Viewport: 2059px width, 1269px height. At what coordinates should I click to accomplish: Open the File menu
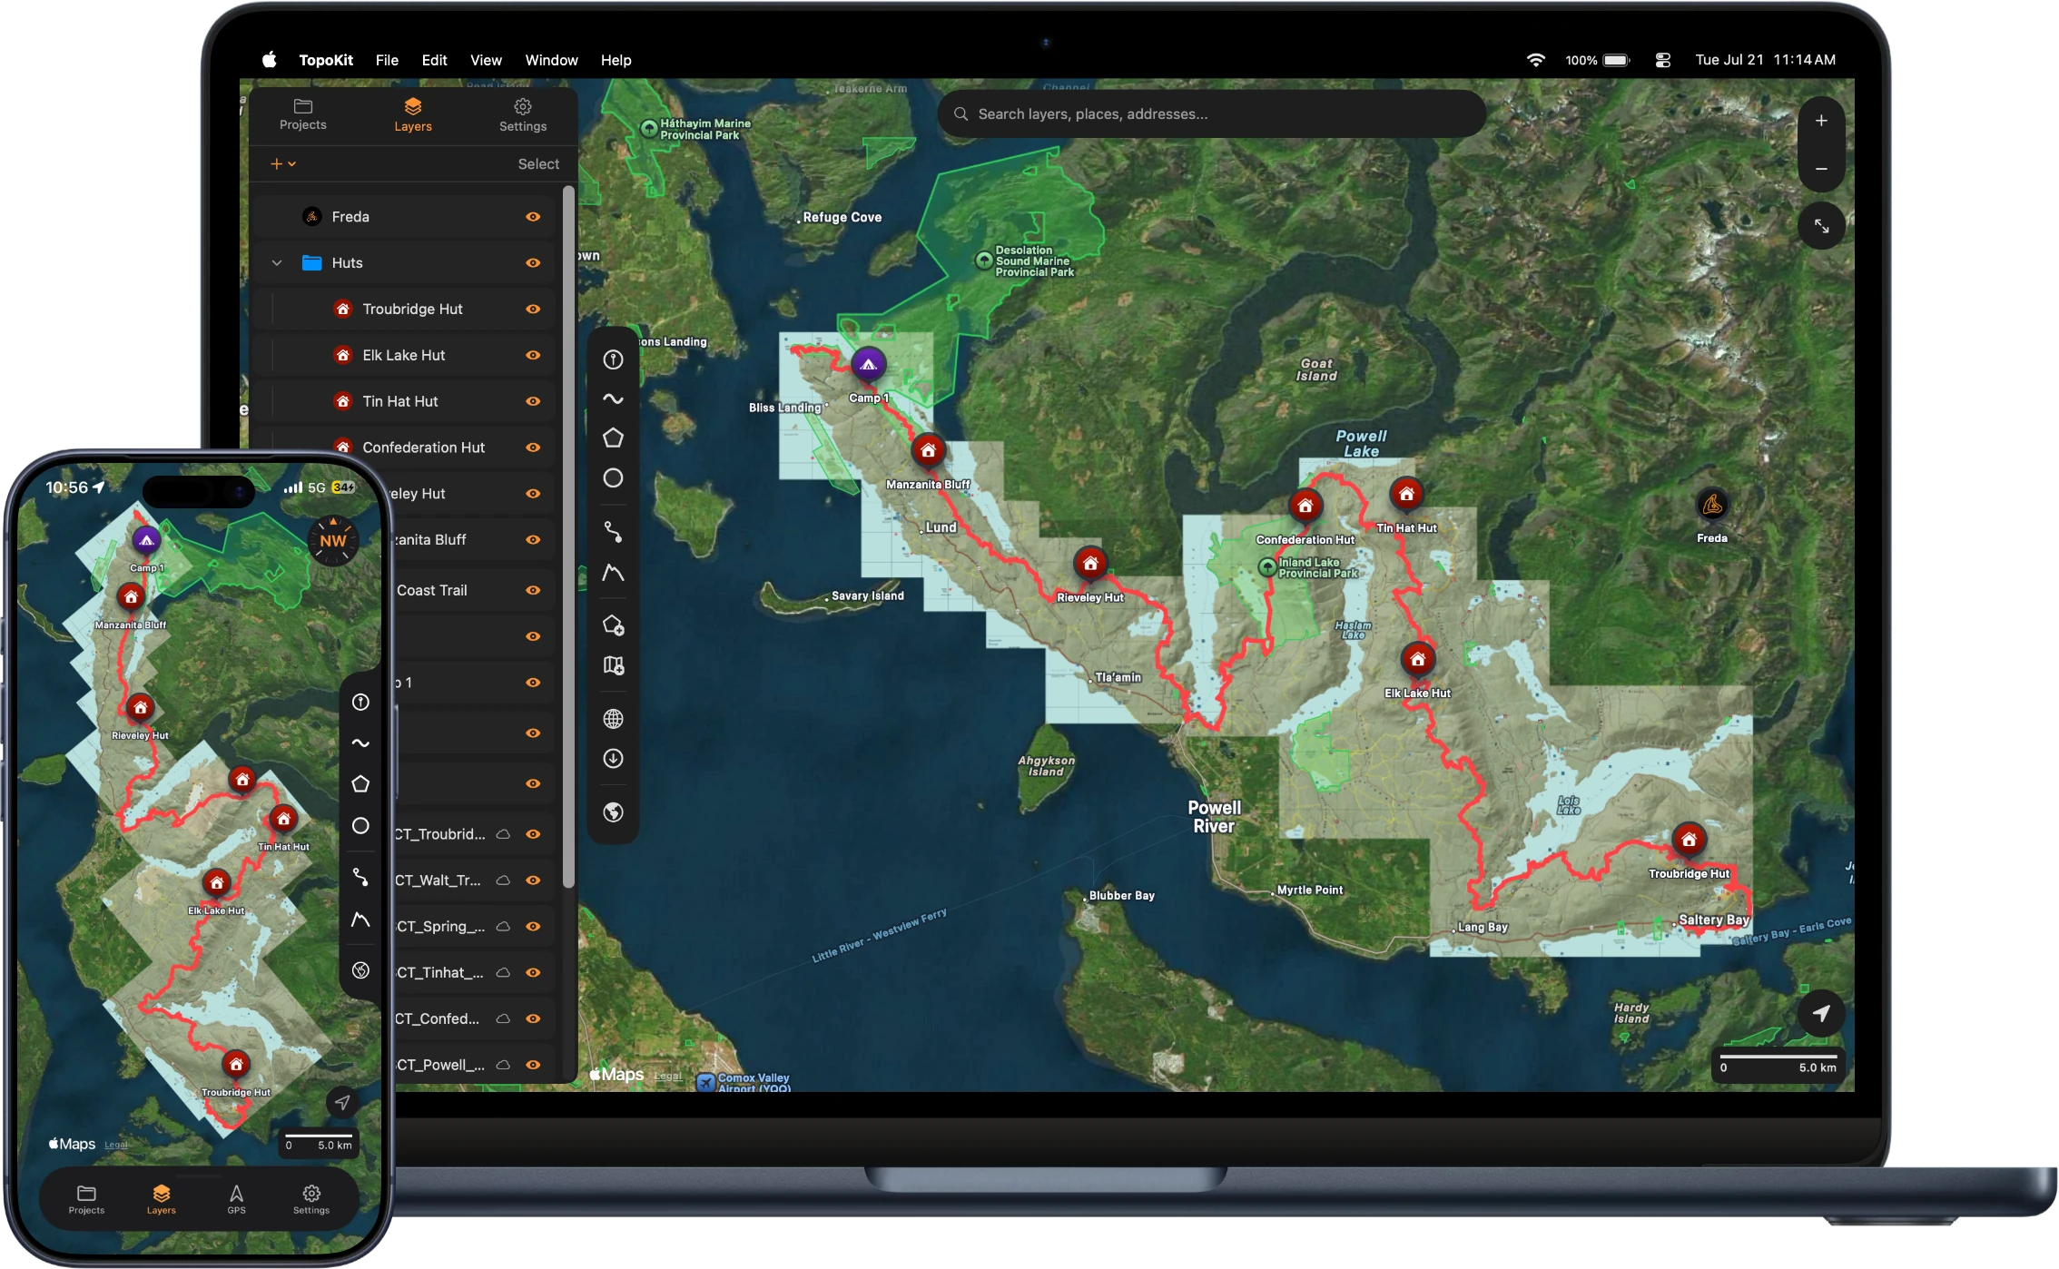coord(387,60)
